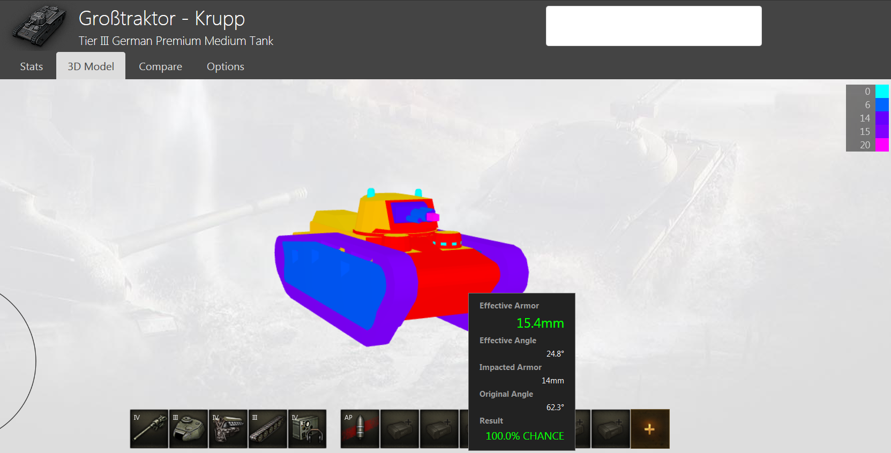Open the Compare tab

(x=160, y=66)
